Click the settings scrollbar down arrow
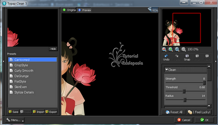Image resolution: width=218 pixels, height=125 pixels. (209, 106)
